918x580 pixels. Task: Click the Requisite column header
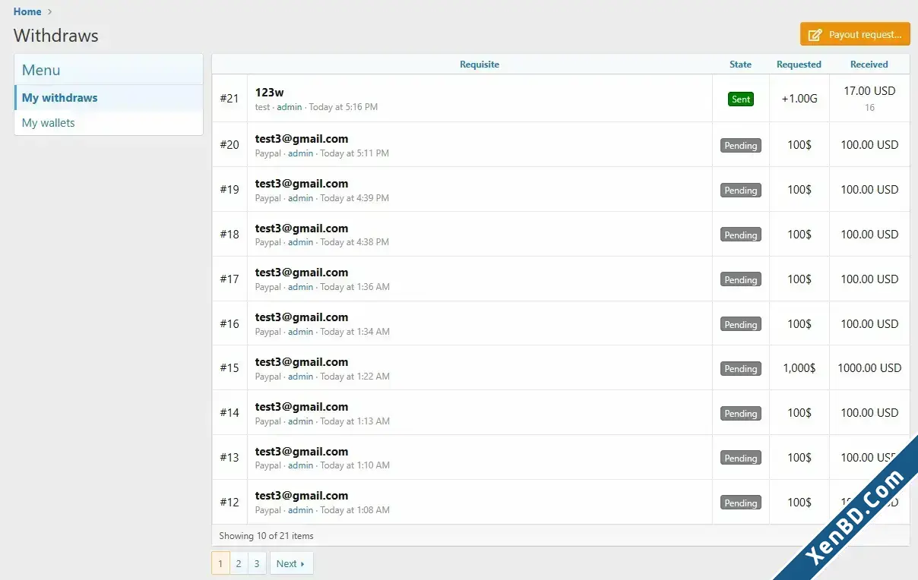coord(480,65)
